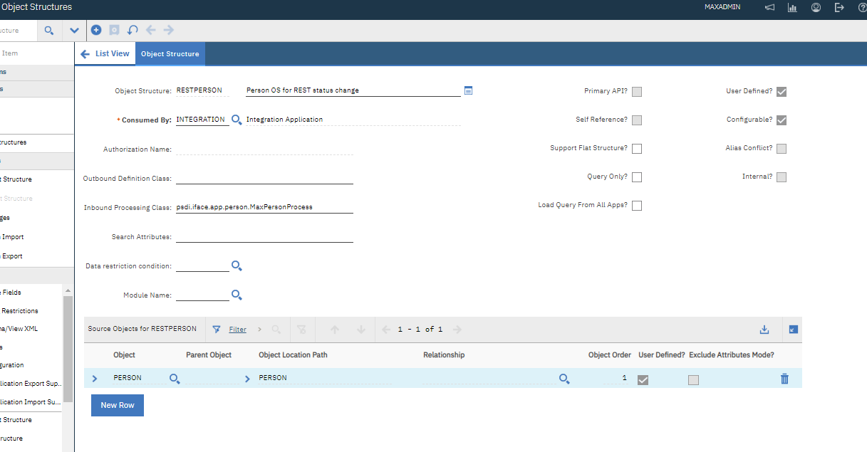This screenshot has width=867, height=452.
Task: Switch to the Object Structure tab
Action: [170, 53]
